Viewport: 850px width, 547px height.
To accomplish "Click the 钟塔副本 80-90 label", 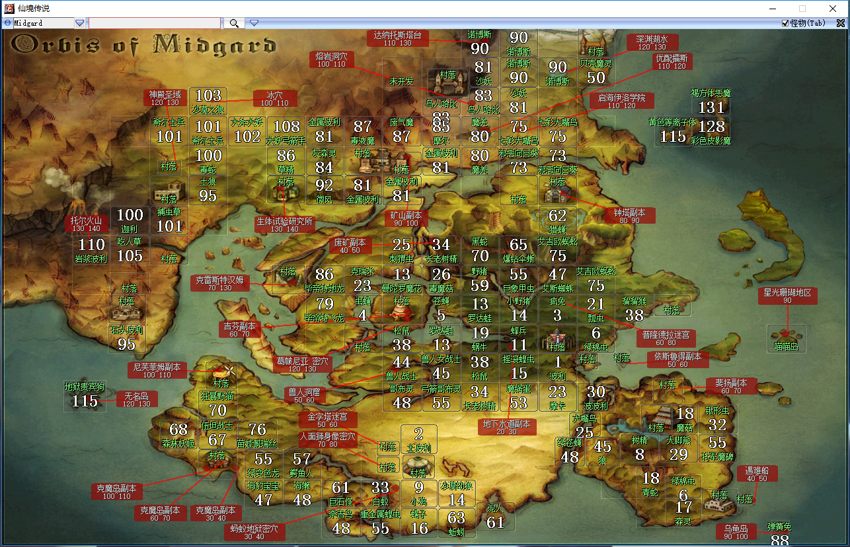I will pyautogui.click(x=629, y=216).
